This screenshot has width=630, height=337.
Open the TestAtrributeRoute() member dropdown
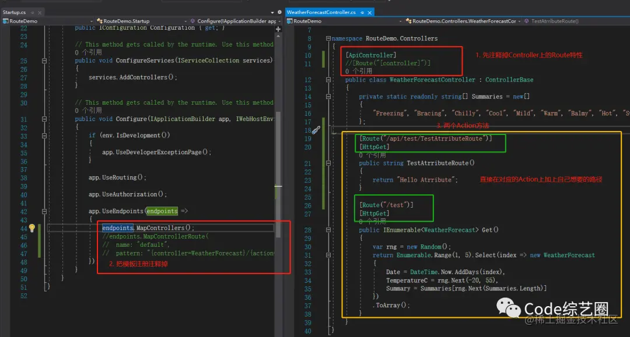[576, 21]
